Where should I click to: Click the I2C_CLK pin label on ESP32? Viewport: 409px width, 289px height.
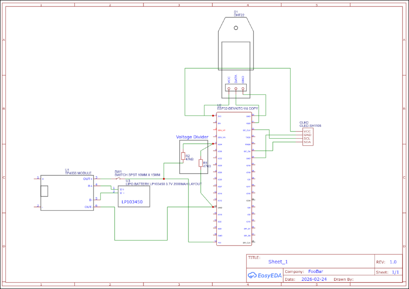pos(247,130)
